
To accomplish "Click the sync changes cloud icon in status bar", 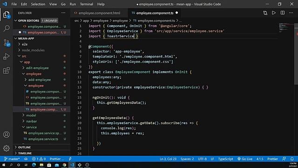I will click(x=26, y=159).
